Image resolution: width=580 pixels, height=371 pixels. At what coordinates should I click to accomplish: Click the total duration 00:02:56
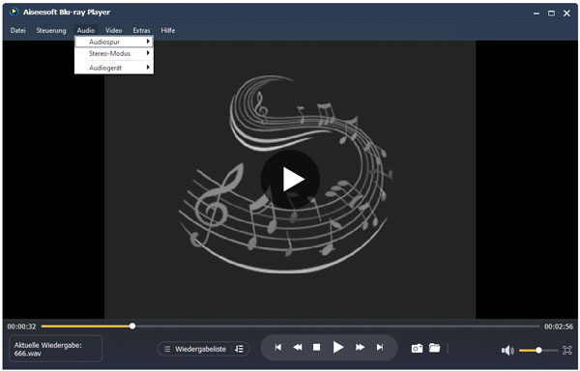(x=559, y=327)
